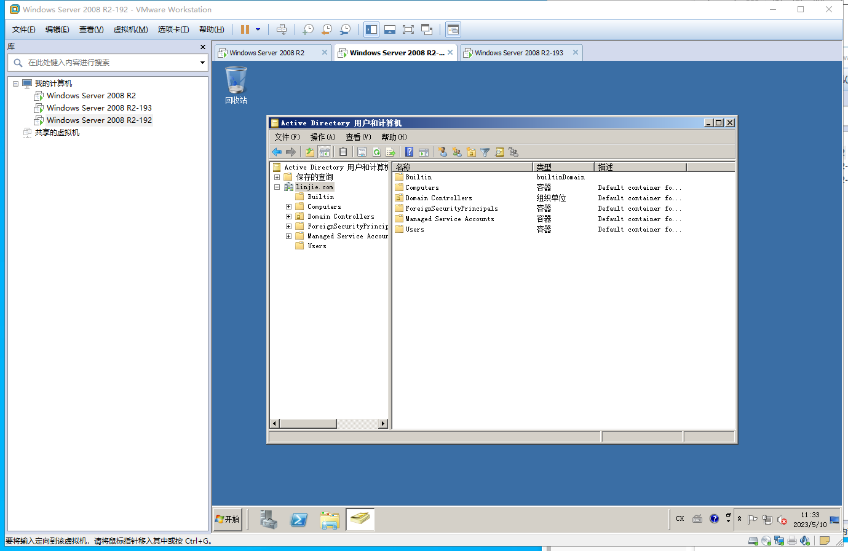848x551 pixels.
Task: Open the Recycle Bin 回收站 desktop icon
Action: [x=236, y=85]
